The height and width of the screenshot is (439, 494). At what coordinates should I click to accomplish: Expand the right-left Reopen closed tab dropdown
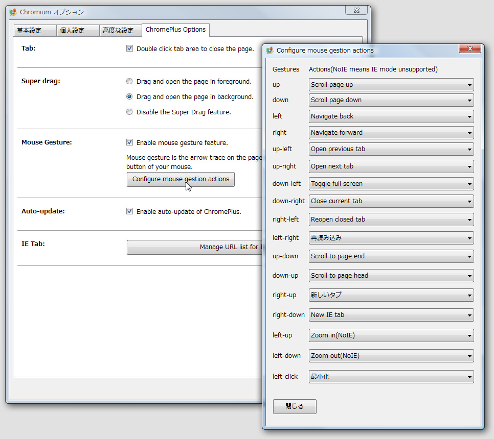point(391,219)
